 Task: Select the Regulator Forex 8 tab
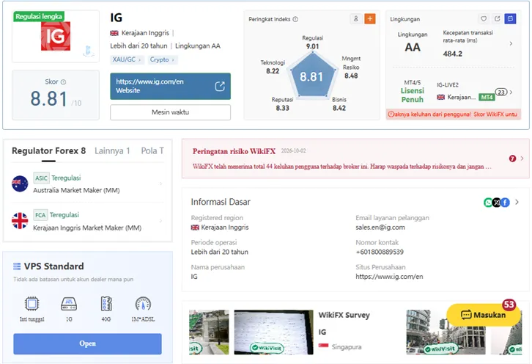tap(49, 151)
